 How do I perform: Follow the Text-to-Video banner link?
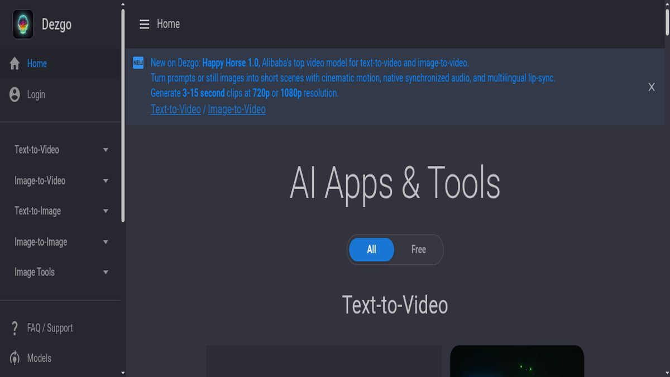click(x=175, y=109)
